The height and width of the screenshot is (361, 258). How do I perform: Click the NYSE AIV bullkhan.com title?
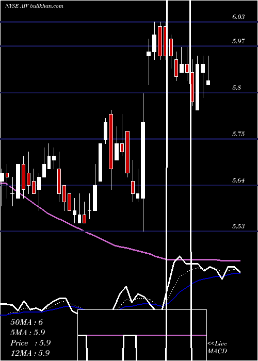(x=34, y=6)
